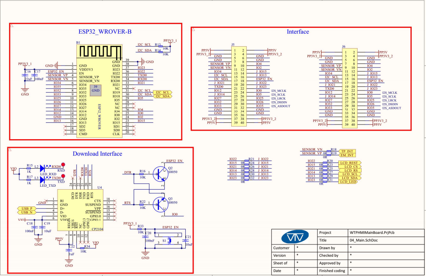This screenshot has height=276, width=426.
Task: Click the blue oval company logo in title block
Action: (x=295, y=237)
